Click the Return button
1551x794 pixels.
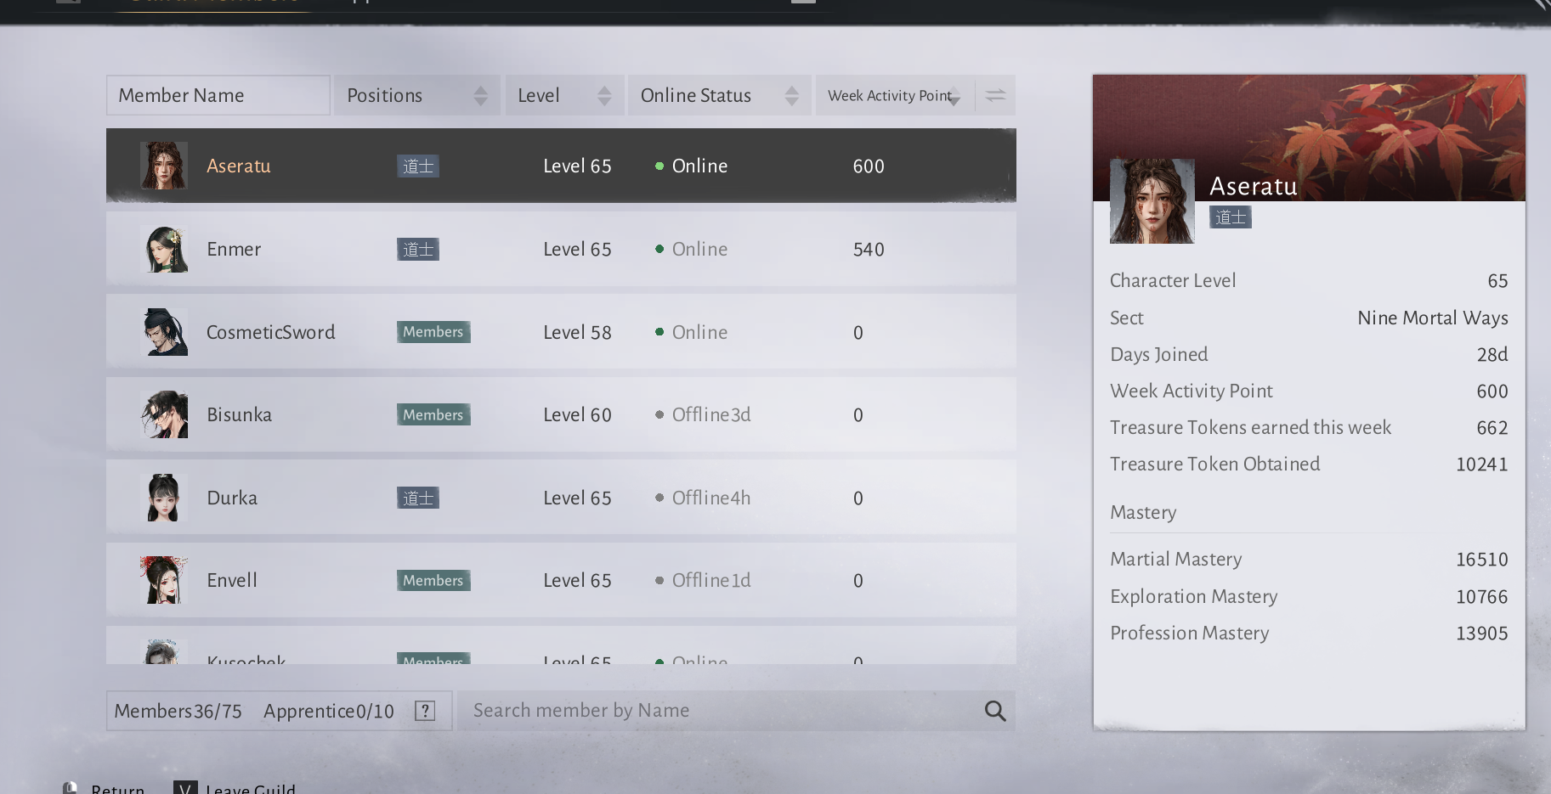point(105,789)
